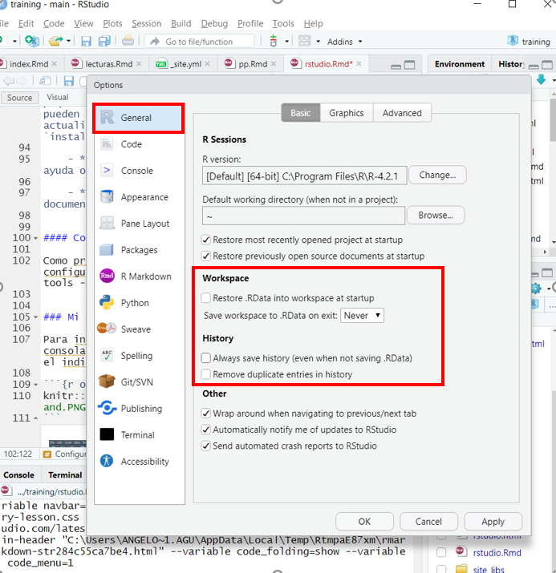Open Save workspace on exit dropdown

coord(362,316)
